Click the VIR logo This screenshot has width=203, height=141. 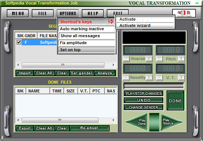pos(184,13)
